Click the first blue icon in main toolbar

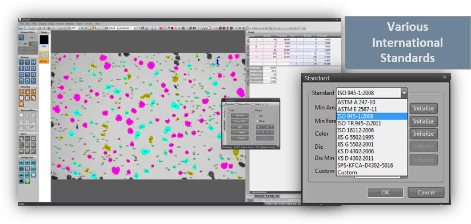[21, 28]
